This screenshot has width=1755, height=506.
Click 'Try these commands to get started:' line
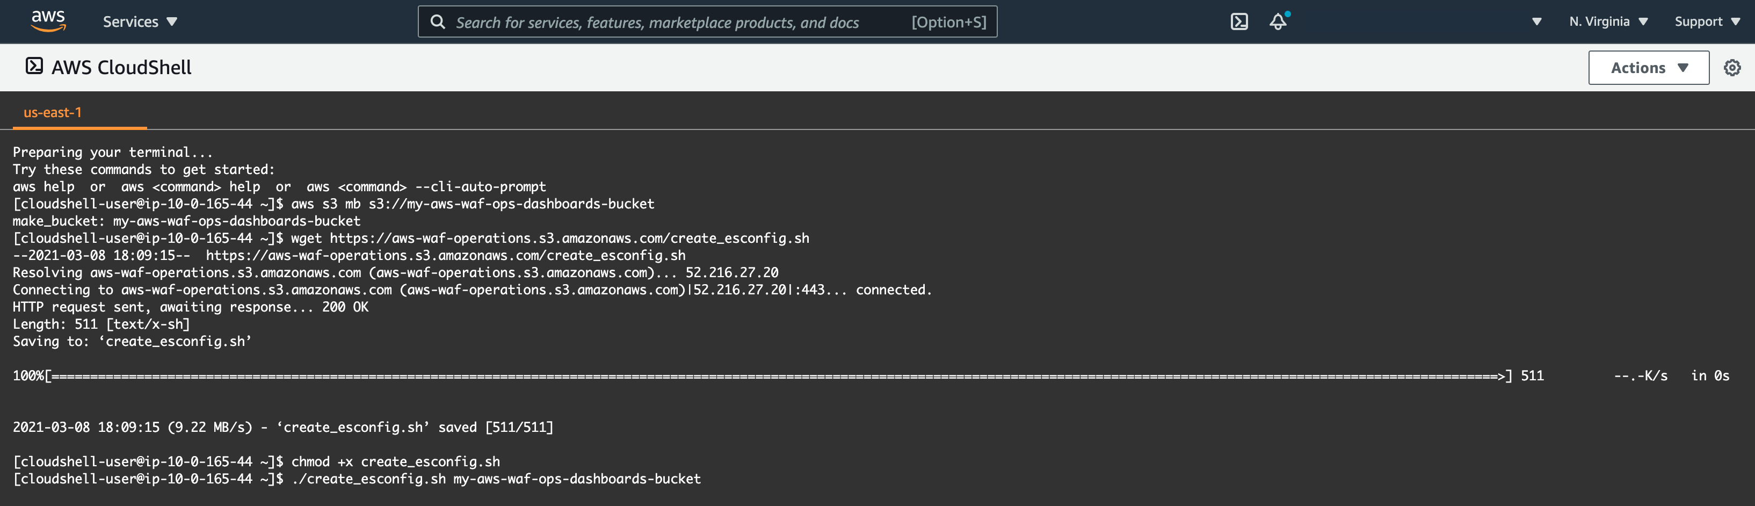point(144,169)
